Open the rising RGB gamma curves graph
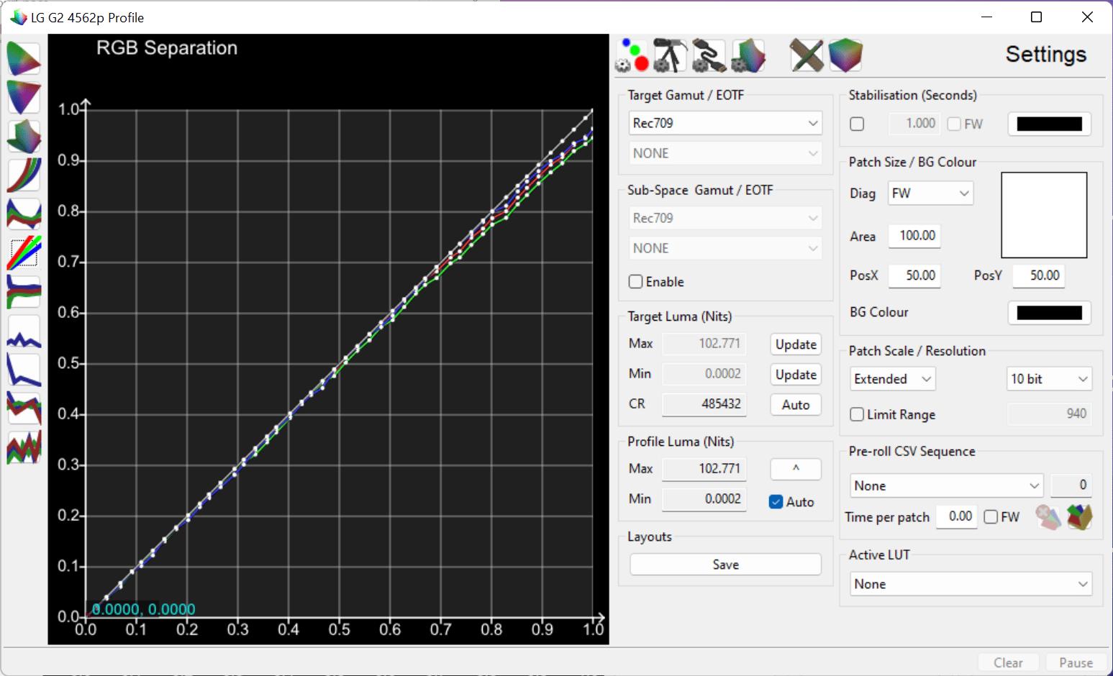The width and height of the screenshot is (1113, 676). (x=24, y=175)
